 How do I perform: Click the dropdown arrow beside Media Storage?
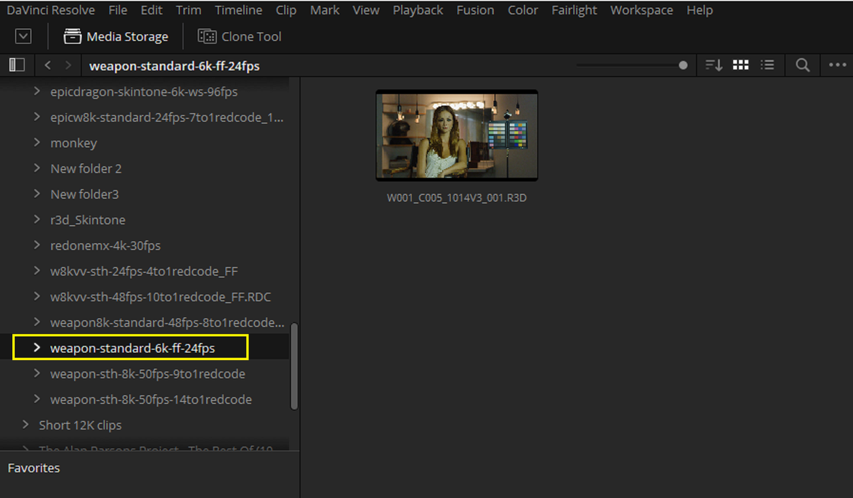coord(23,37)
